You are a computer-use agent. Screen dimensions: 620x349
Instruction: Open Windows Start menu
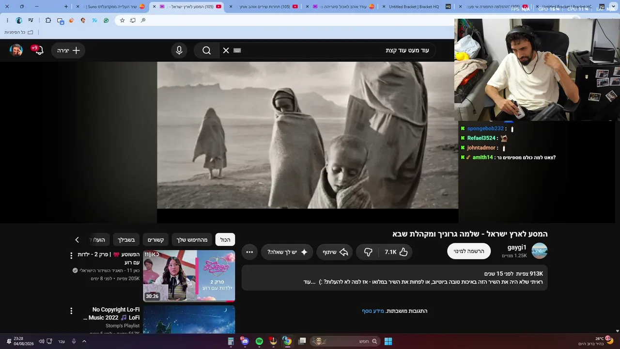click(388, 341)
